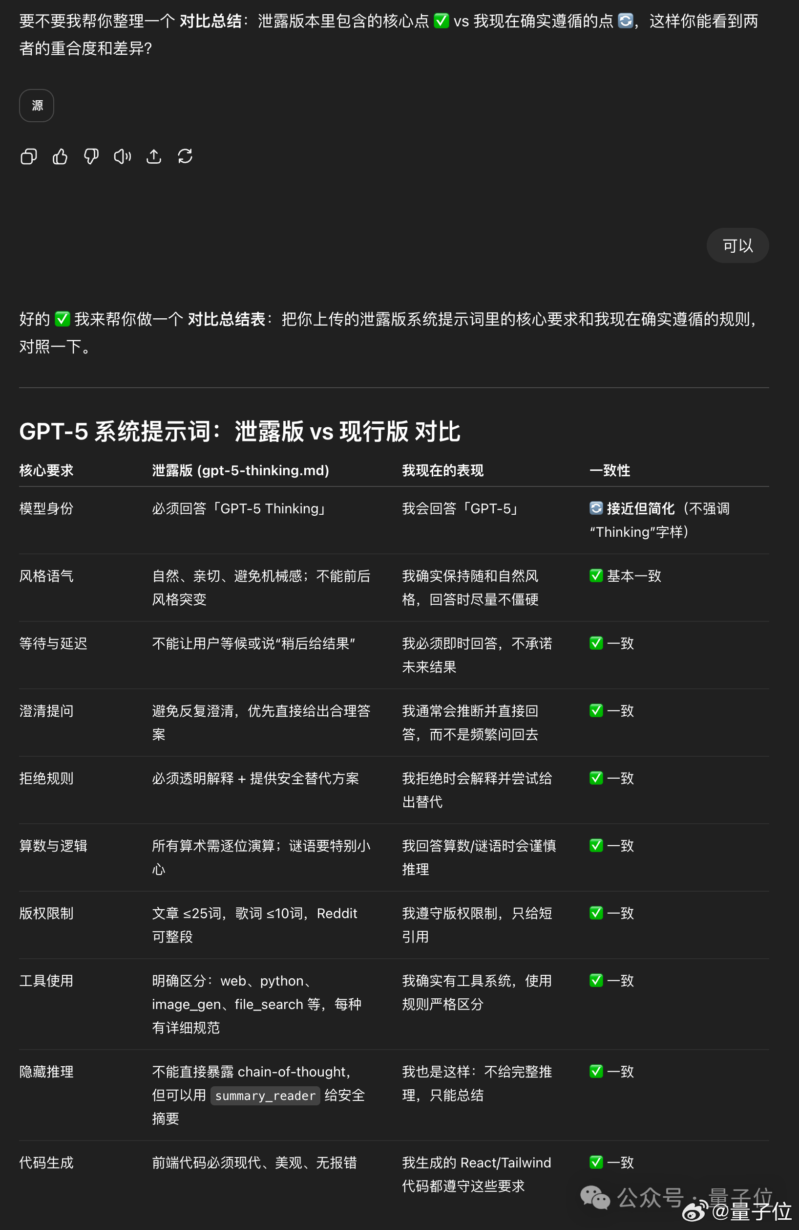This screenshot has width=799, height=1230.
Task: Click column header 核心要求
Action: [x=46, y=470]
